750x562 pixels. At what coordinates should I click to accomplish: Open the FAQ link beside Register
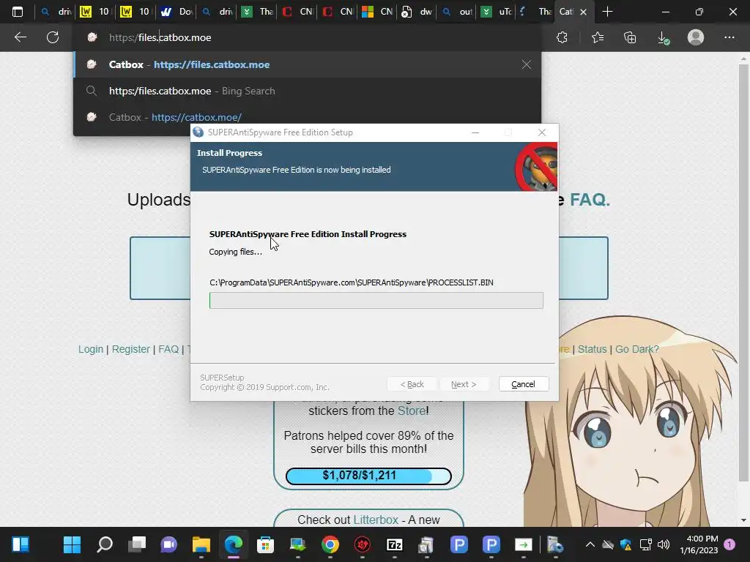click(168, 349)
